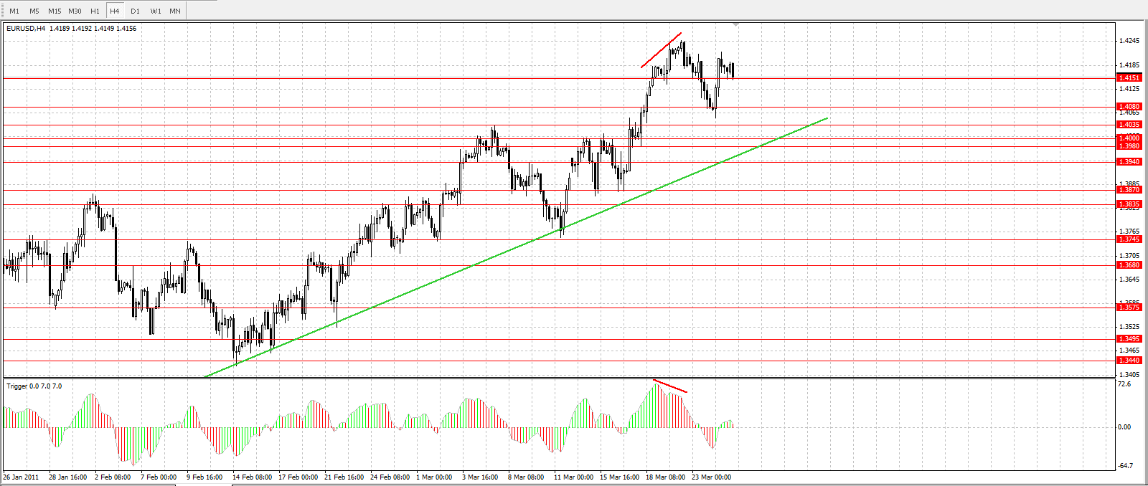Click the 1.3495 level price tag
1148x486 pixels.
point(1129,339)
